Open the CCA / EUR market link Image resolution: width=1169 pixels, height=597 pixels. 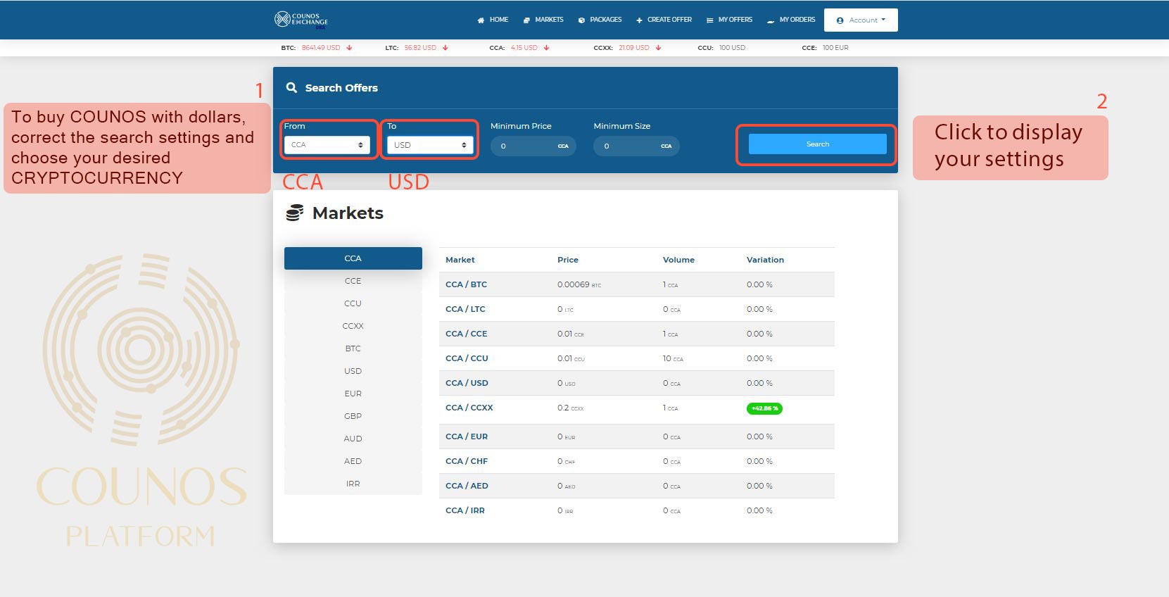coord(467,436)
